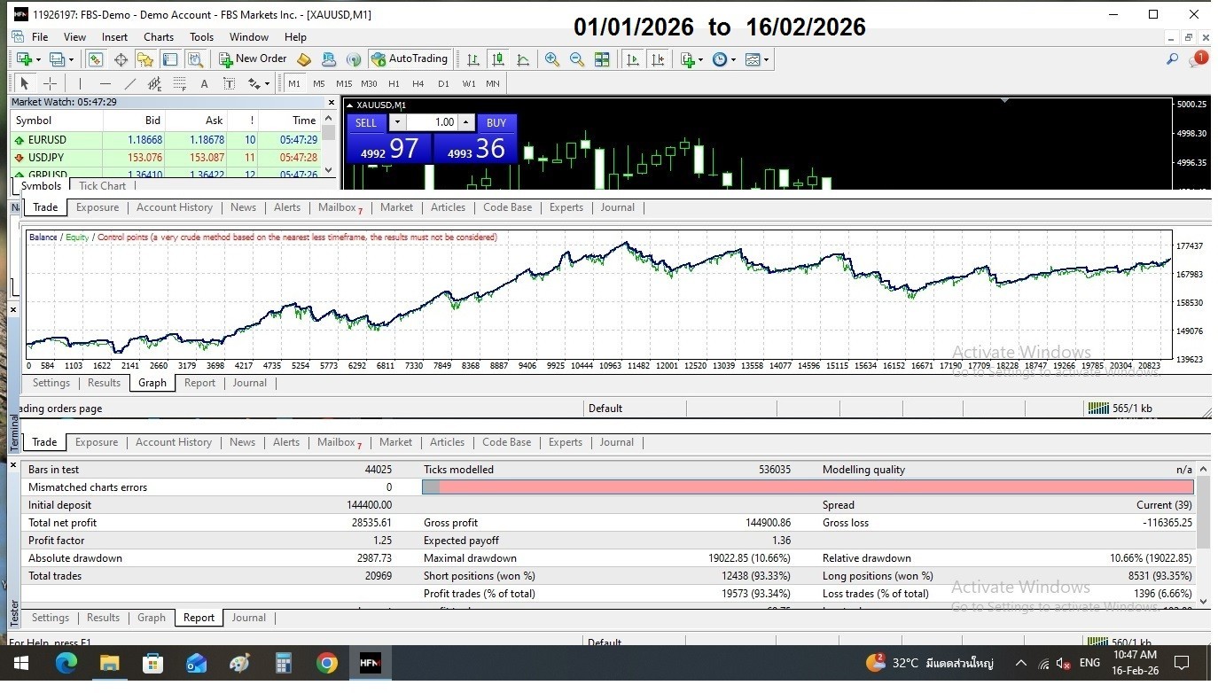Click the New Order button
Screen dimensions: 1218x693
point(253,59)
